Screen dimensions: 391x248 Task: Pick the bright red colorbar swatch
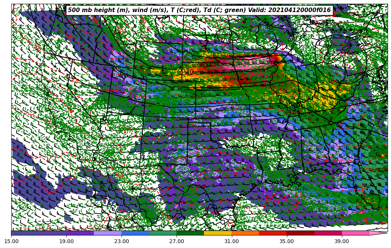[273, 233]
